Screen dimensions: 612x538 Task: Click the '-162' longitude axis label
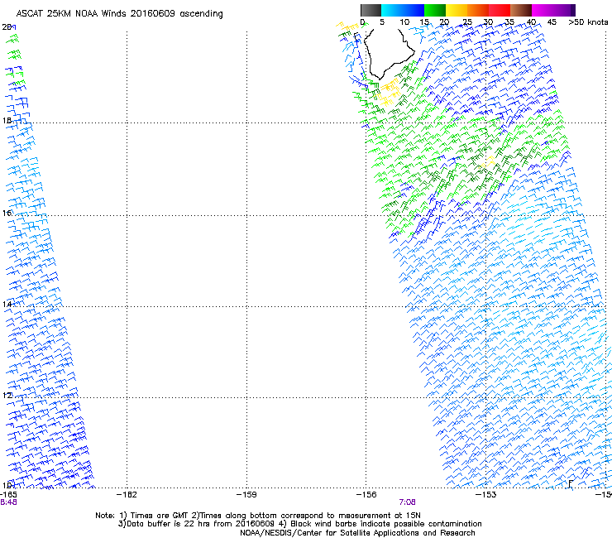[127, 495]
